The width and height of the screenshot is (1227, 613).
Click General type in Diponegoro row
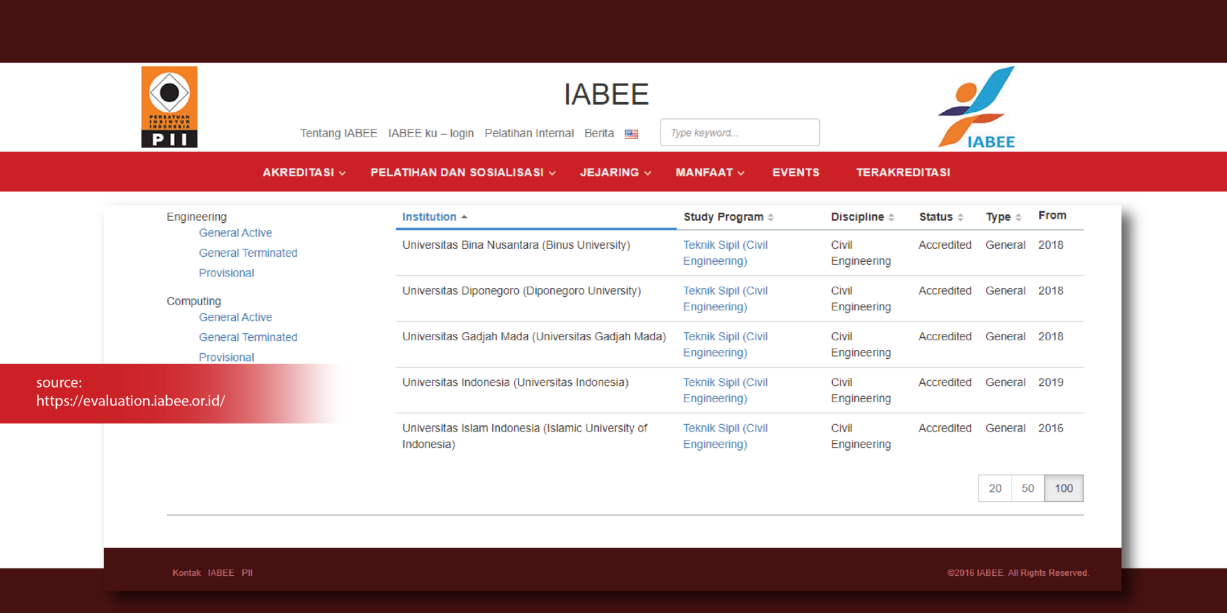(1005, 291)
